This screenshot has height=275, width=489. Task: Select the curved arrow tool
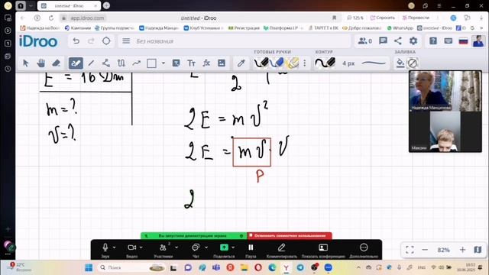(136, 63)
